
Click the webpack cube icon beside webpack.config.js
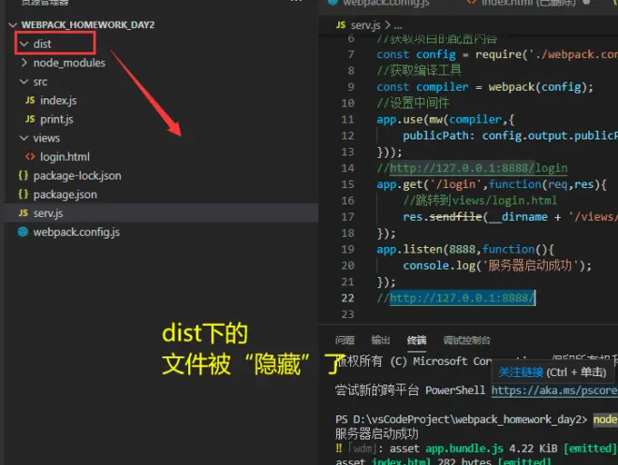point(22,232)
